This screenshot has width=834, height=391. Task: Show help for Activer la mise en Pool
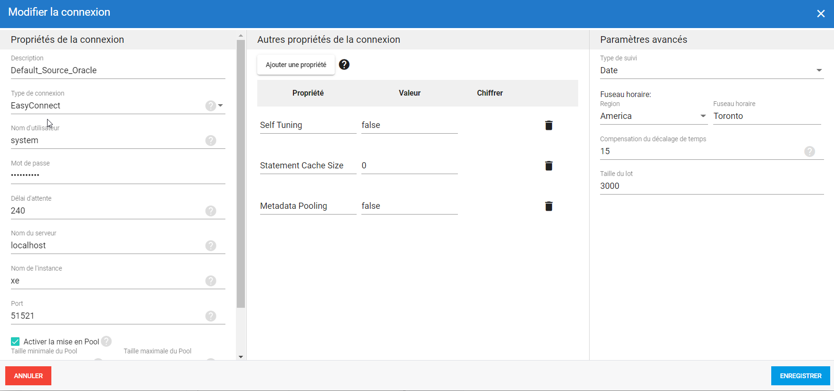[x=107, y=342]
